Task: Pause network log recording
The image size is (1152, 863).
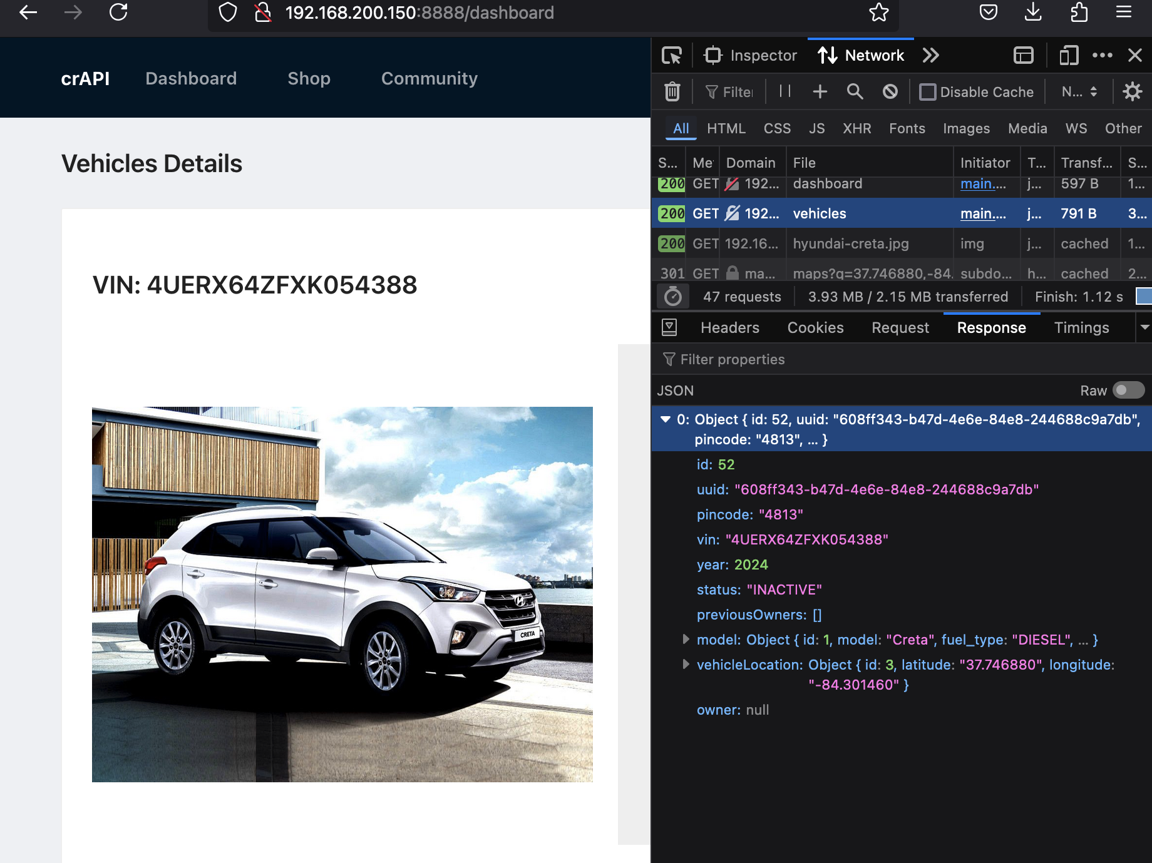Action: click(785, 92)
